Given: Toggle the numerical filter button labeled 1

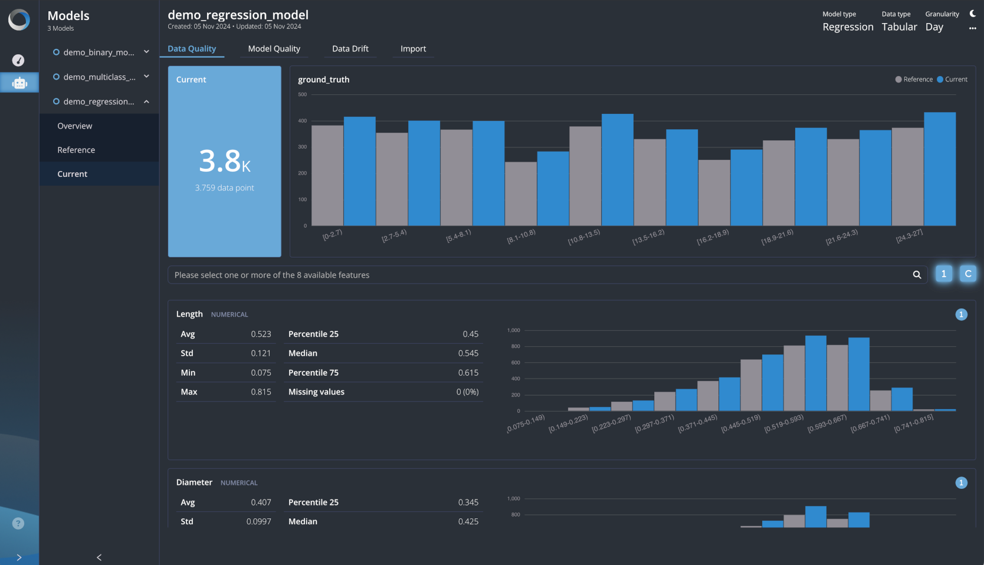Looking at the screenshot, I should 944,274.
